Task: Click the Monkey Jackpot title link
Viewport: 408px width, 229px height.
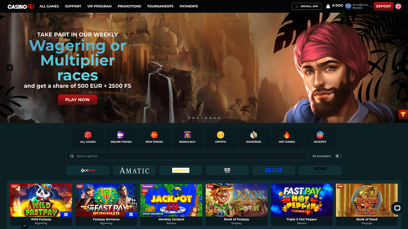Action: (171, 219)
